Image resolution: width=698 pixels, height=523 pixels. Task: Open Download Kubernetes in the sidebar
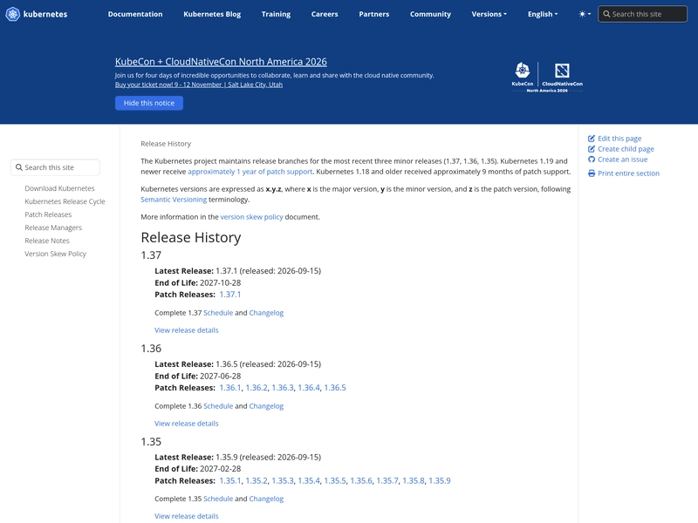[59, 188]
